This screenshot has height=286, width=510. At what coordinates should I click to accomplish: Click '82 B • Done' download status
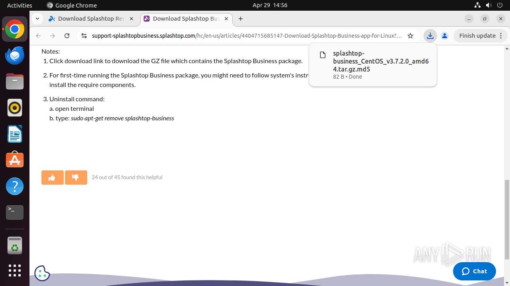click(347, 77)
